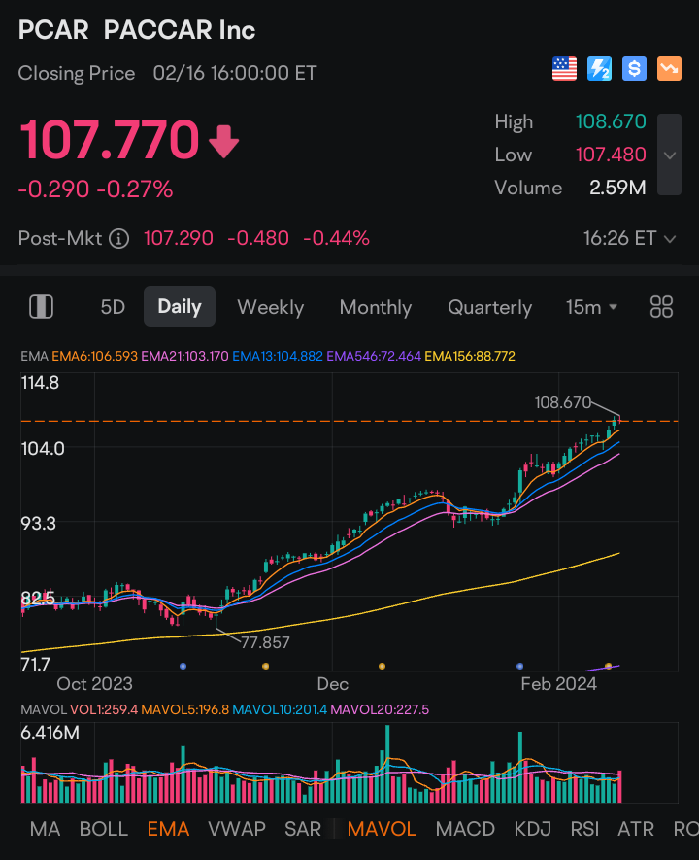The height and width of the screenshot is (860, 699).
Task: Select the Daily chart tab
Action: pyautogui.click(x=180, y=306)
